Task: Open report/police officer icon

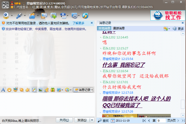Action: 63,16
